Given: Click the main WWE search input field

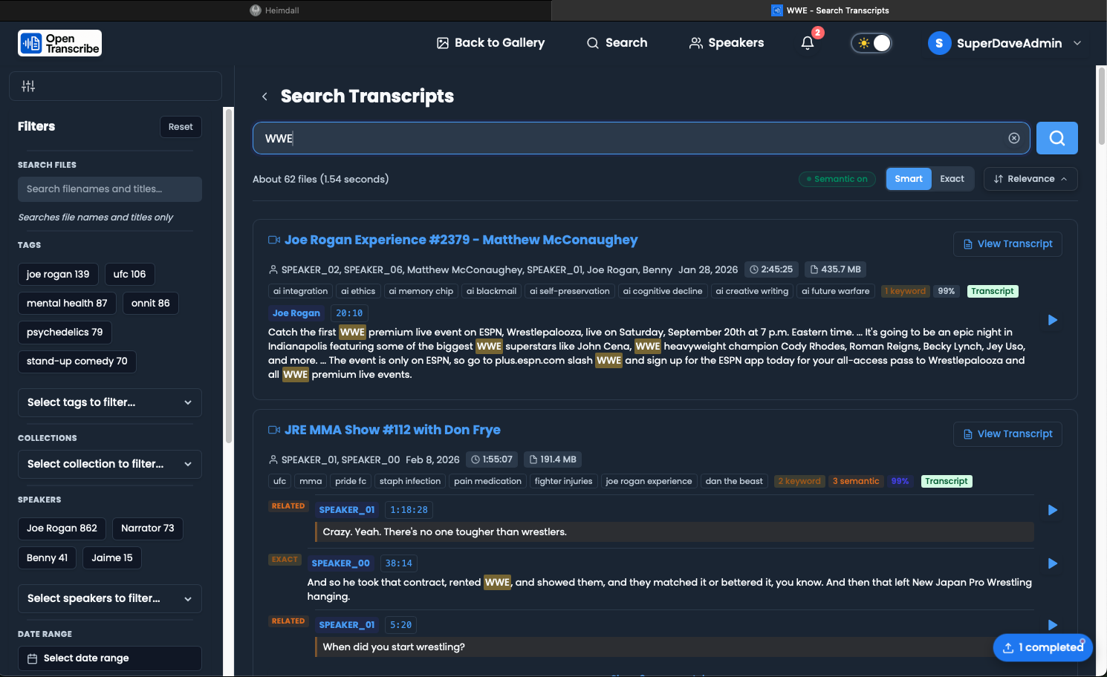Looking at the screenshot, I should point(641,138).
